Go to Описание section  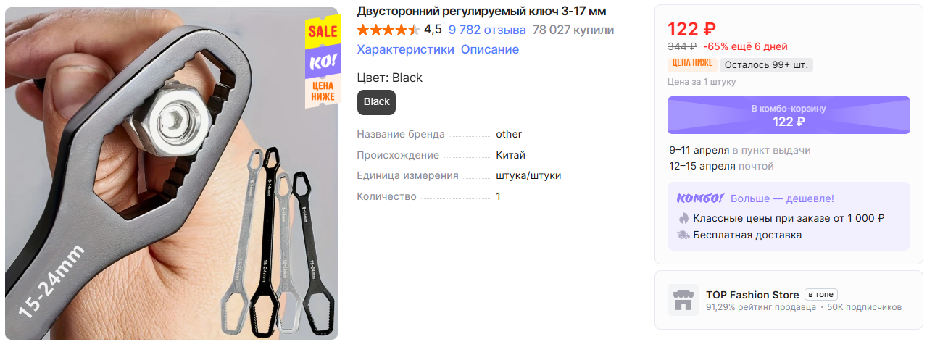click(x=490, y=49)
